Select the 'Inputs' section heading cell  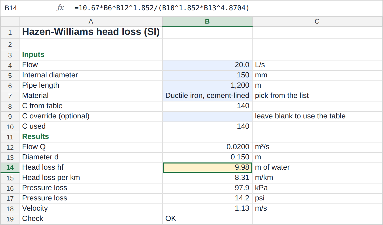[91, 55]
